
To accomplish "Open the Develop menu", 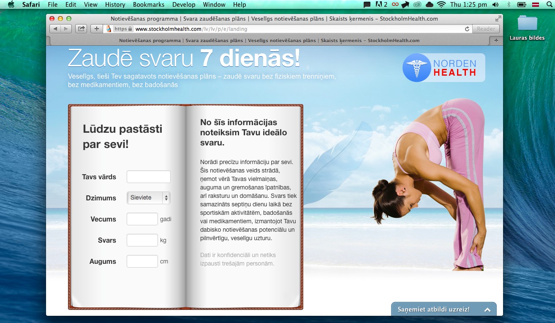I will point(184,5).
